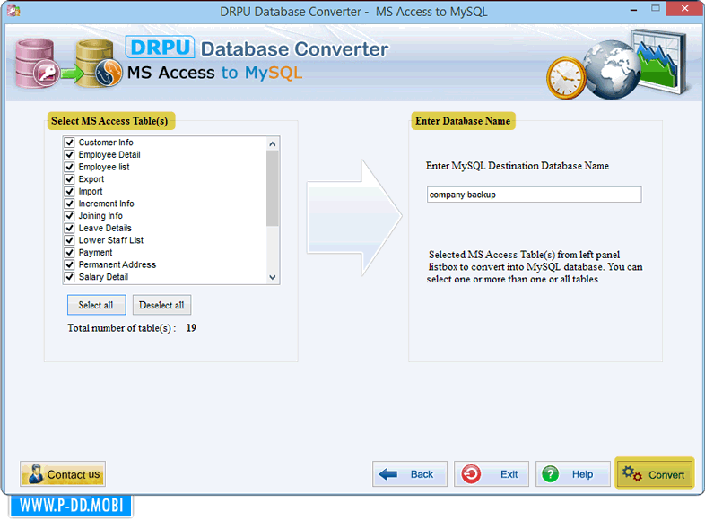Toggle the Payment table checkbox
The height and width of the screenshot is (520, 705).
[x=69, y=252]
